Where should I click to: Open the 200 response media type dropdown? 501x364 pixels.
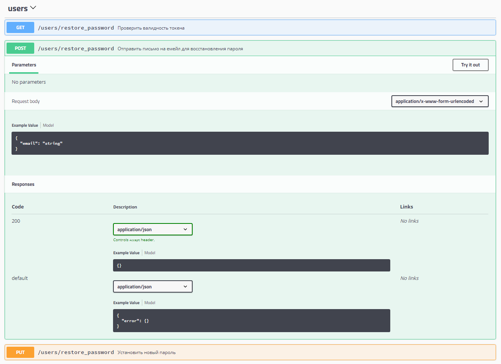(x=152, y=230)
